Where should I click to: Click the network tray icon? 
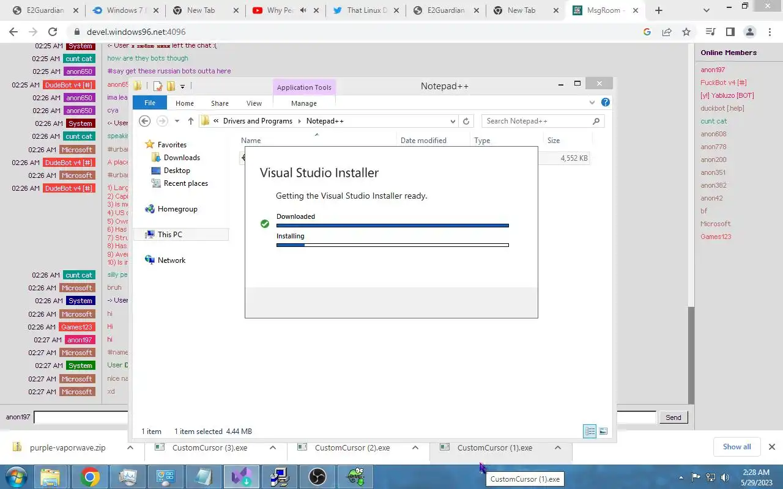pyautogui.click(x=711, y=477)
